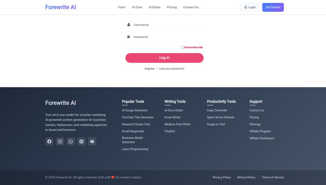Focus the Username input field

point(164,25)
